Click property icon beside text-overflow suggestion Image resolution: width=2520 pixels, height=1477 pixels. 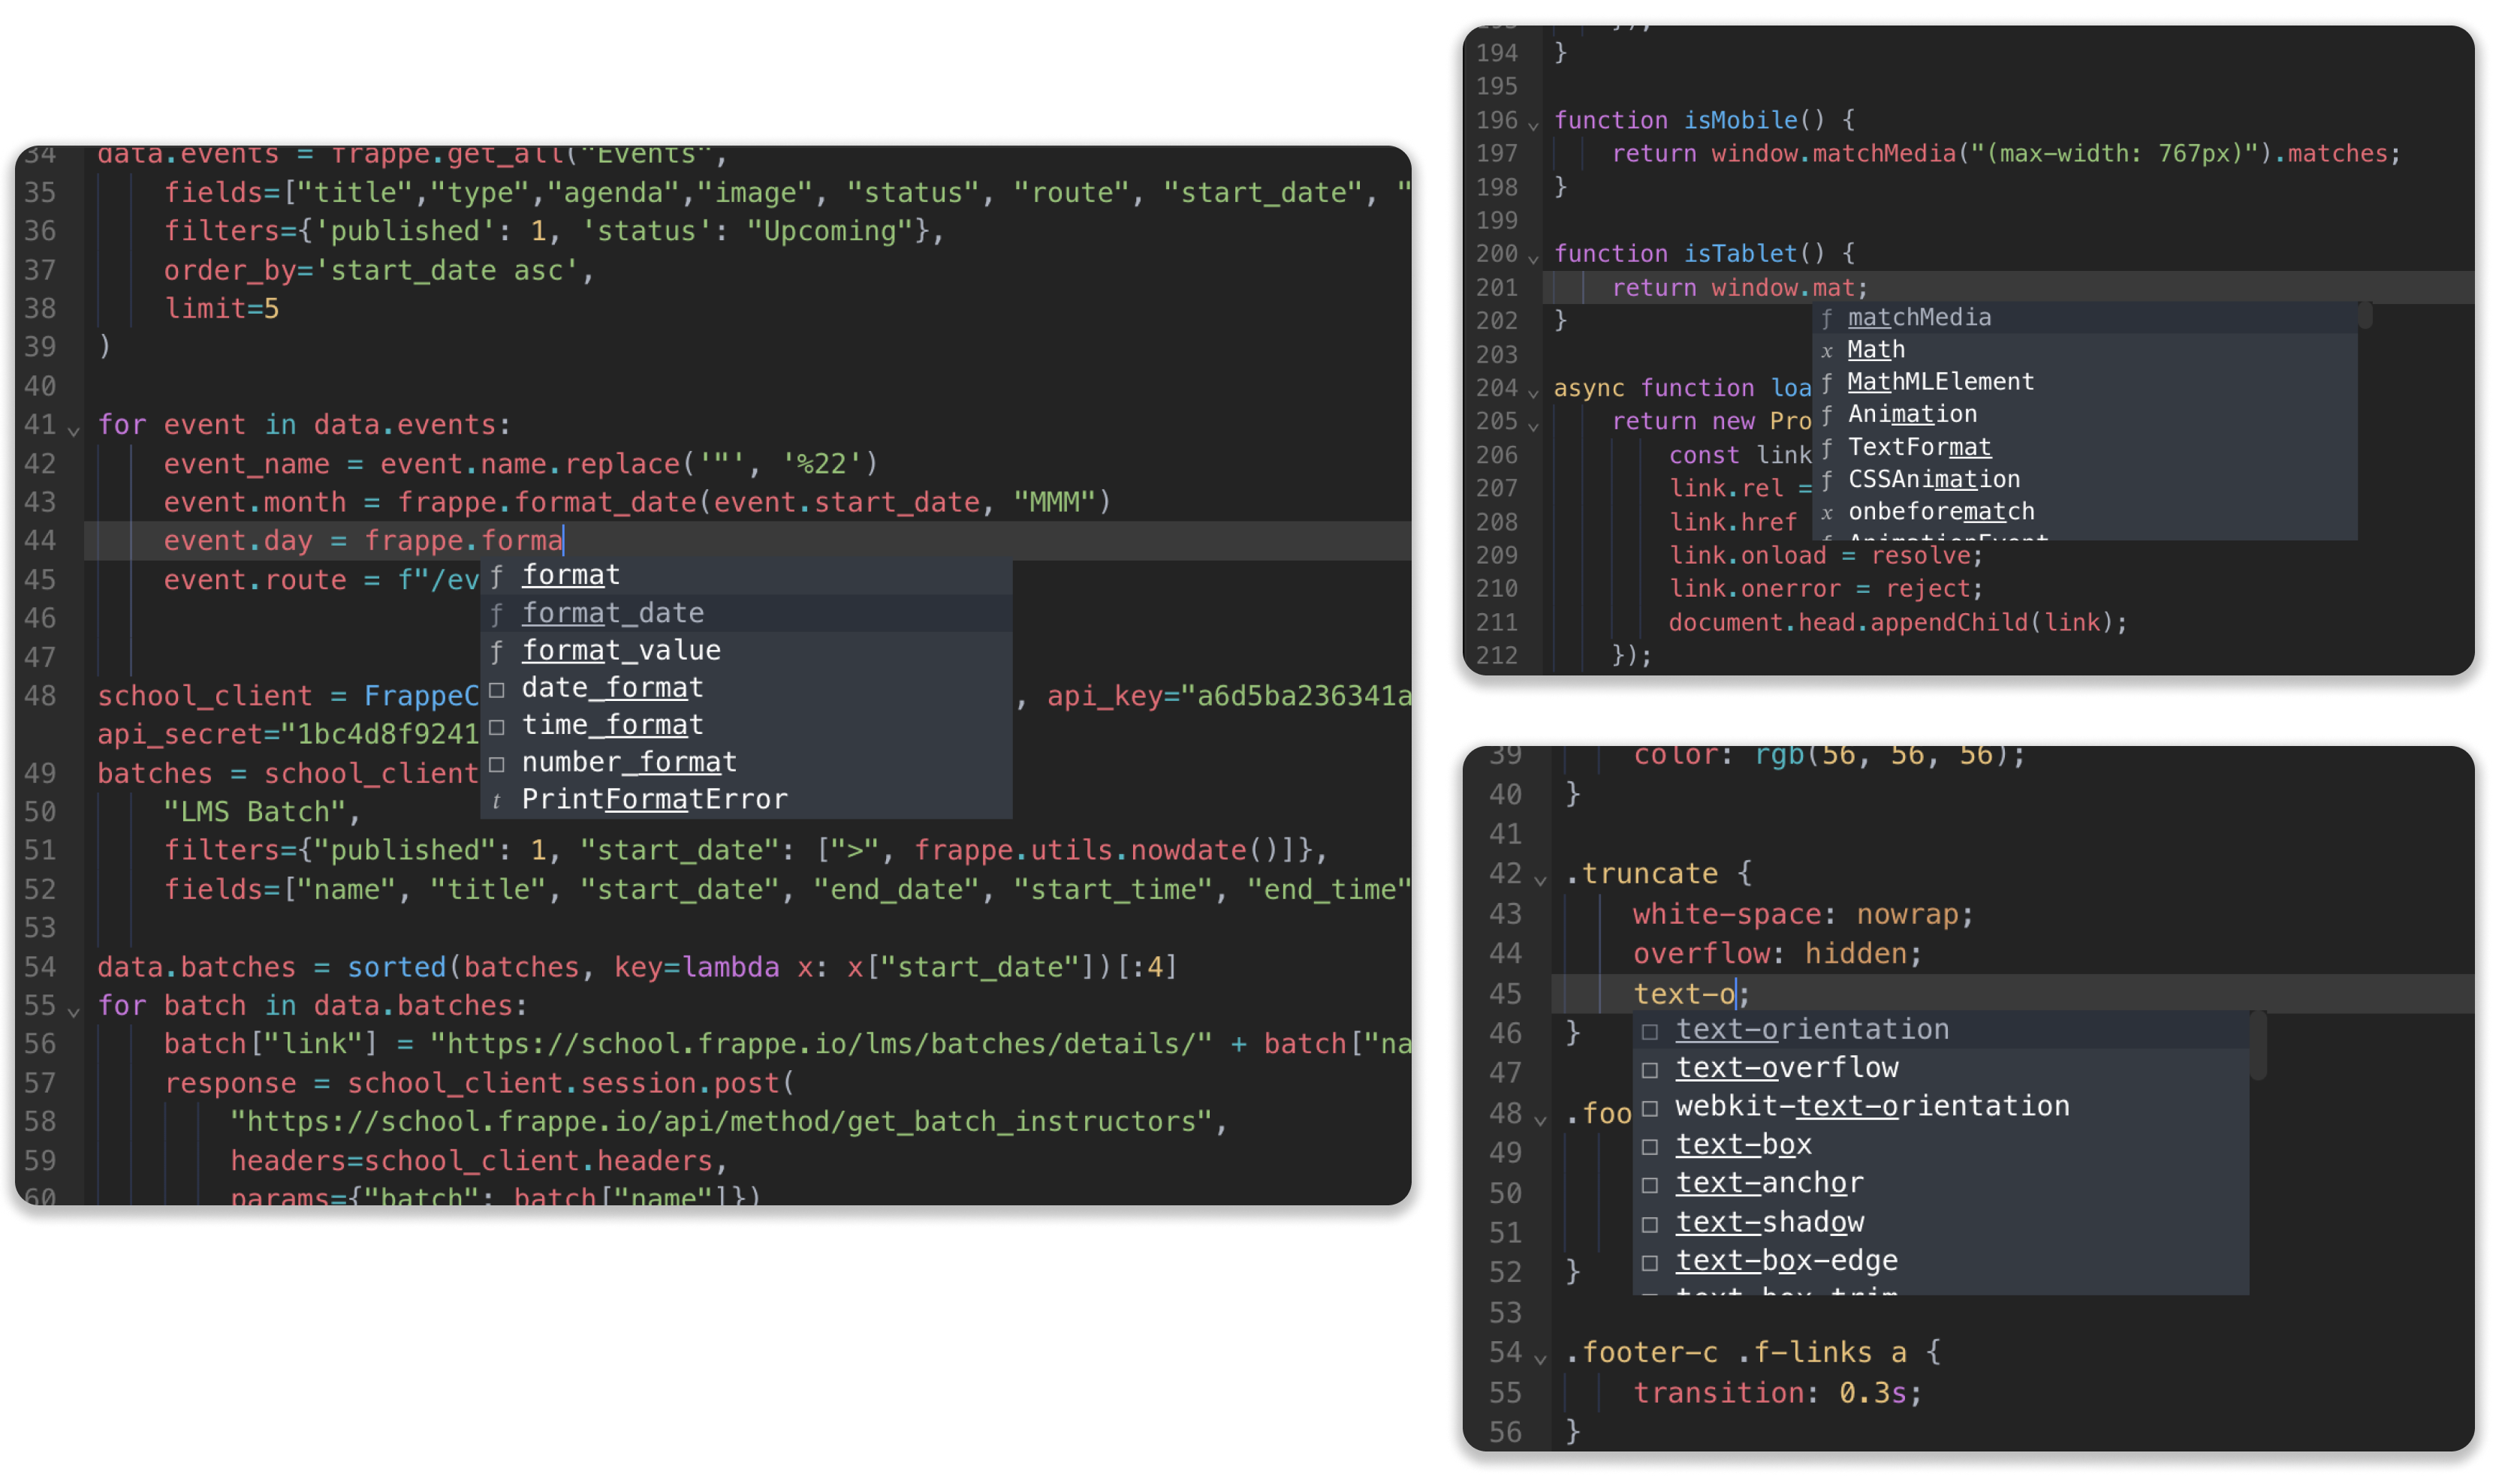[1650, 1069]
